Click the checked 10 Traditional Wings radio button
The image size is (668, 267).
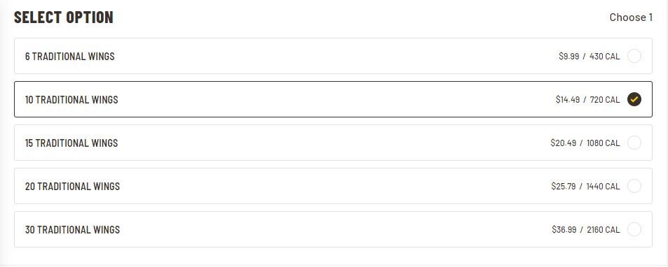click(634, 99)
